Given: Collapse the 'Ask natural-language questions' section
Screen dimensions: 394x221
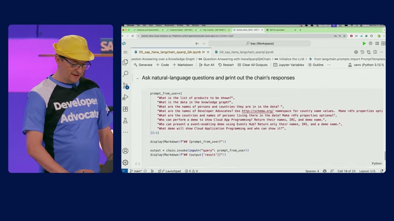Looking at the screenshot, I should point(137,78).
